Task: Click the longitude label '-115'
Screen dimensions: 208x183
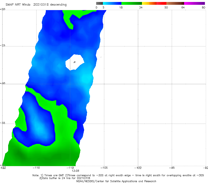Action: 36,168
